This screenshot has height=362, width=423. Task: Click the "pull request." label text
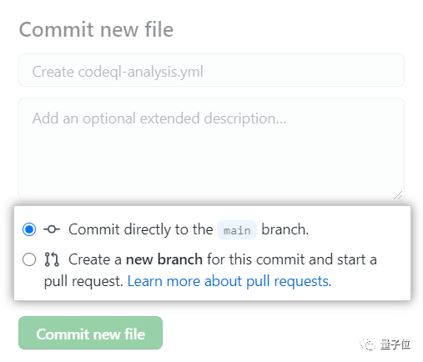click(83, 281)
